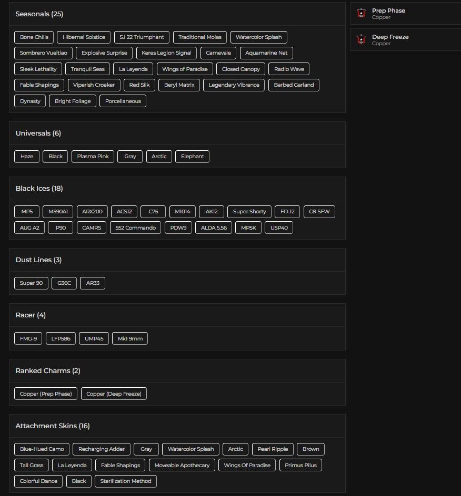Click the Sterilization Method attachment skin
This screenshot has width=461, height=496.
click(x=126, y=481)
